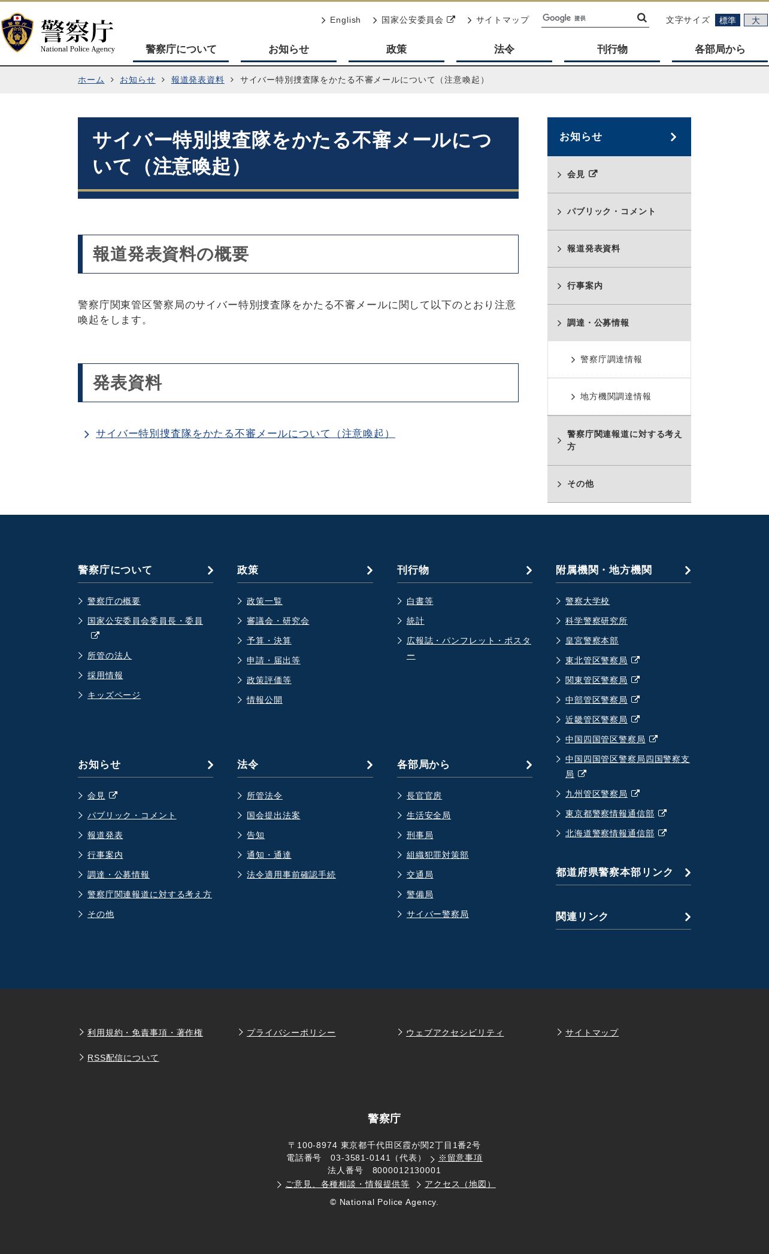Open ※留意事項 link near phone number
The image size is (769, 1254).
[460, 1158]
